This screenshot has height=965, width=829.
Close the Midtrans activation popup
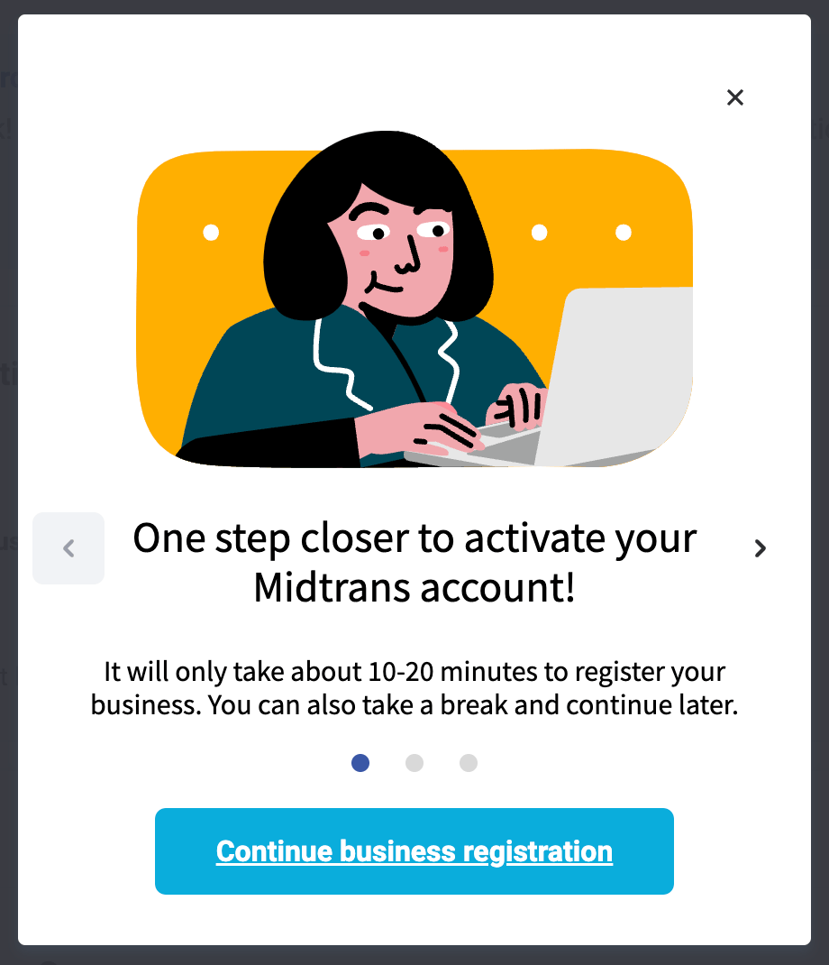735,97
